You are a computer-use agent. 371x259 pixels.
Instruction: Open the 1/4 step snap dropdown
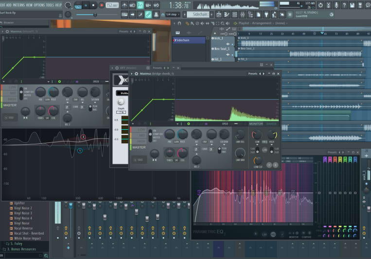click(173, 15)
